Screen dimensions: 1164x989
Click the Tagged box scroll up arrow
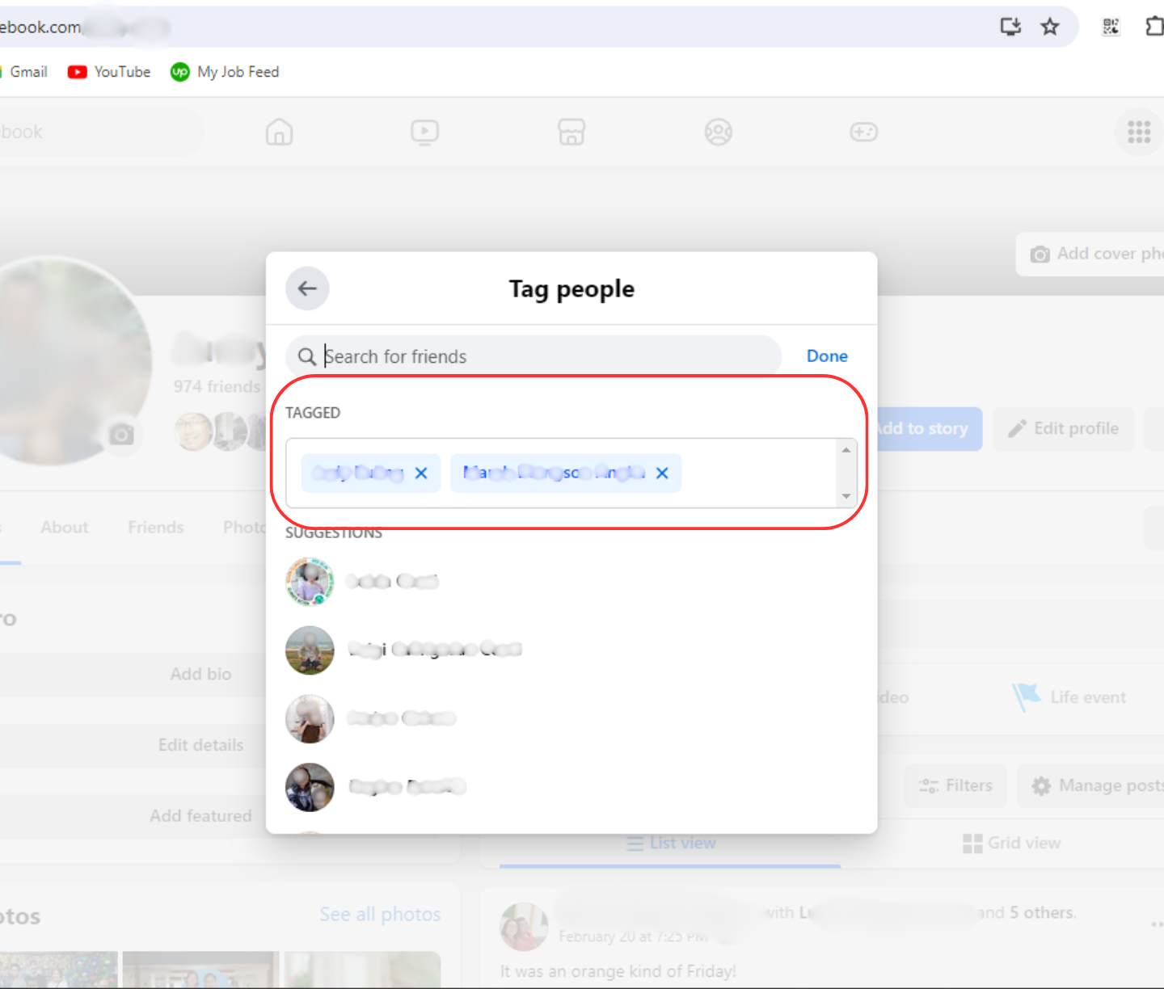[x=846, y=450]
